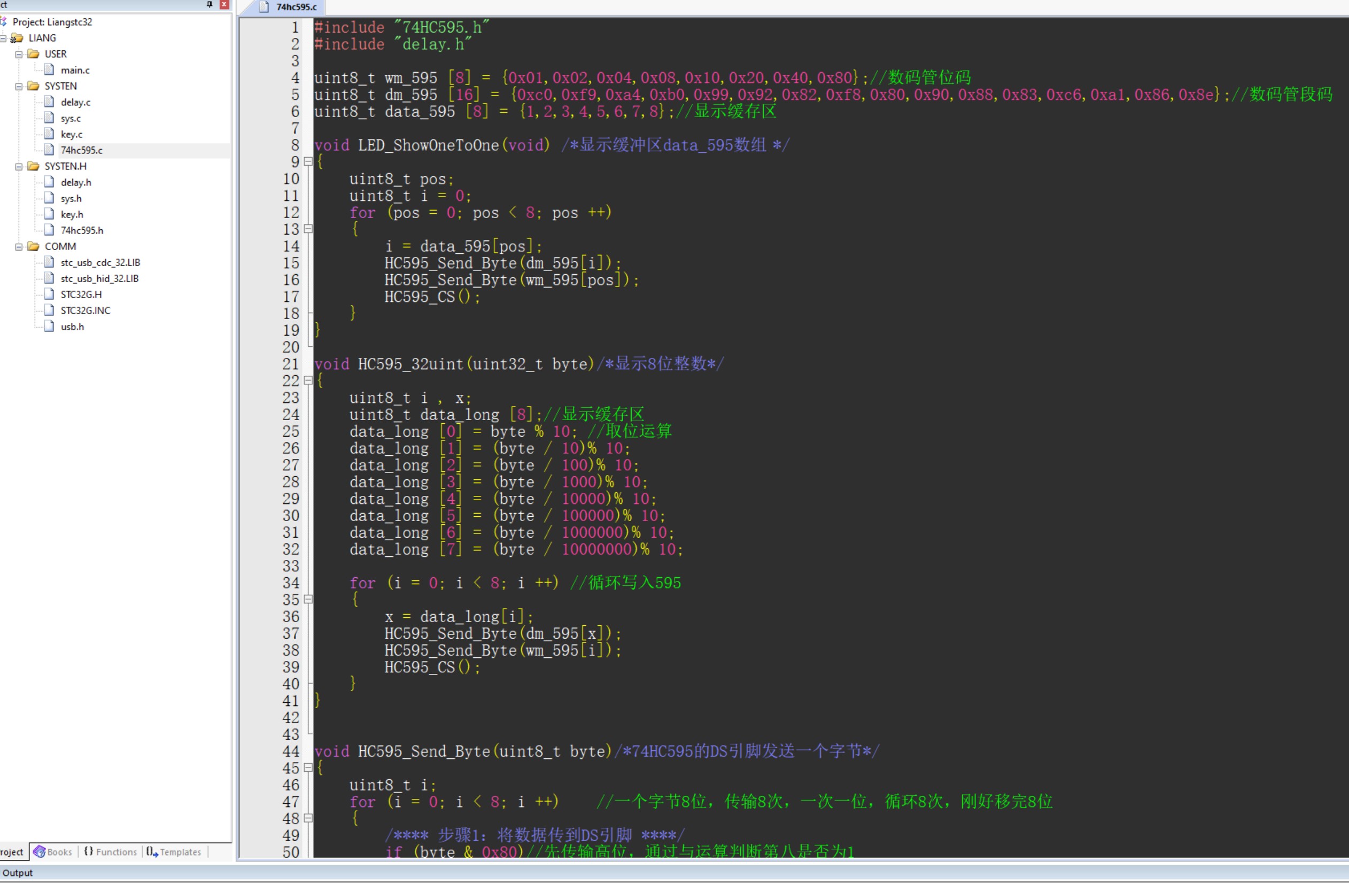Open STC32G.INC file
Viewport: 1349px width, 885px height.
[86, 310]
